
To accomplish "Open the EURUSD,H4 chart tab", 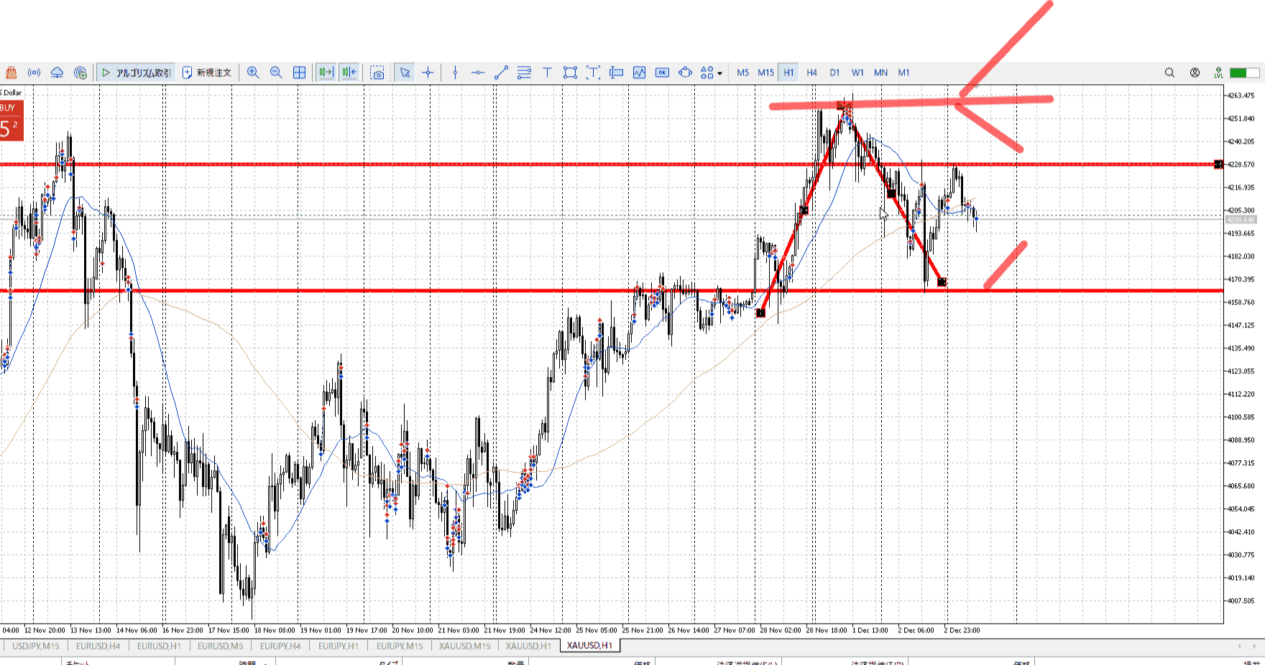I will click(98, 646).
